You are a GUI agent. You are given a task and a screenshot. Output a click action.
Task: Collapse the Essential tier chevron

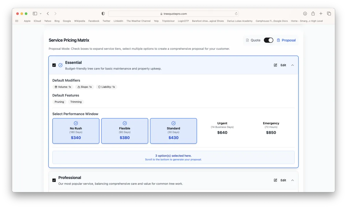coord(292,65)
